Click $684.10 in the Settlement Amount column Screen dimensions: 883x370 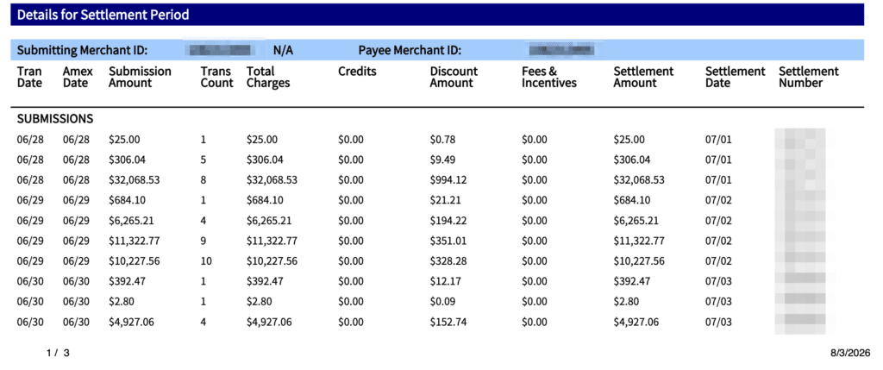pyautogui.click(x=632, y=200)
